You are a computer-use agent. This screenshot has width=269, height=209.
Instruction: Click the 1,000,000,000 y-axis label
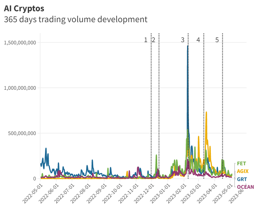click(20, 88)
